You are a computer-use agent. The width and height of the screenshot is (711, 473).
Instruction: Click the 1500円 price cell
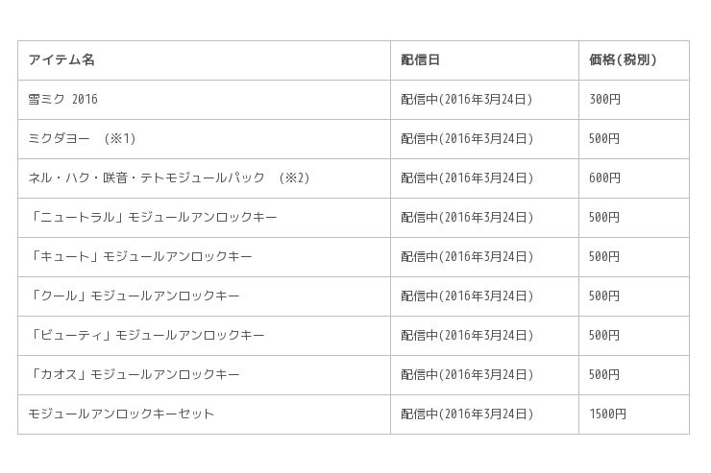607,414
